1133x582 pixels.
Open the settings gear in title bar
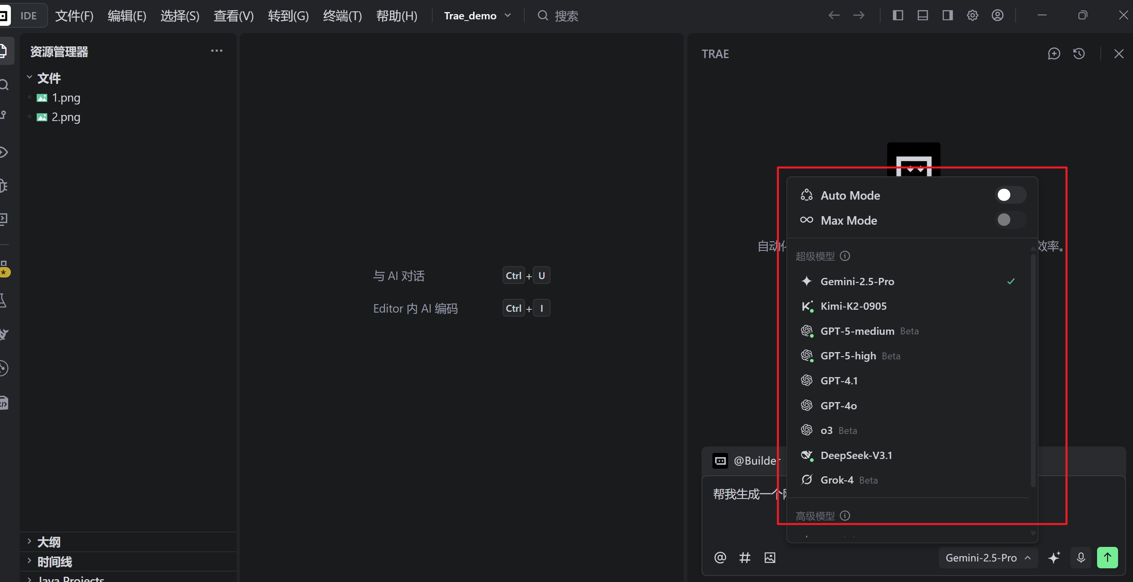click(x=972, y=15)
